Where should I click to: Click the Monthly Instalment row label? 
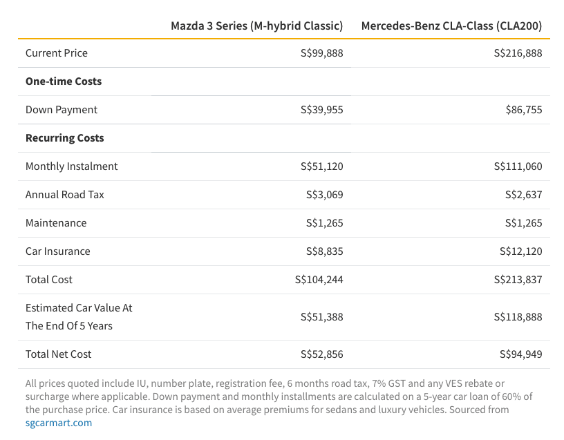pyautogui.click(x=72, y=166)
